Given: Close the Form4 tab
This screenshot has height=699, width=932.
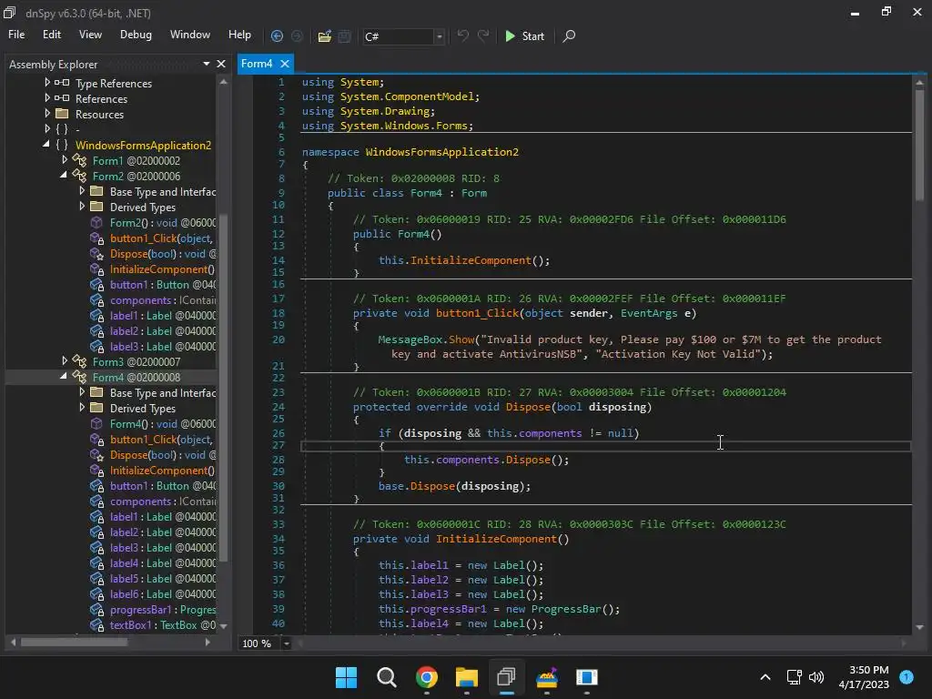Looking at the screenshot, I should (285, 64).
